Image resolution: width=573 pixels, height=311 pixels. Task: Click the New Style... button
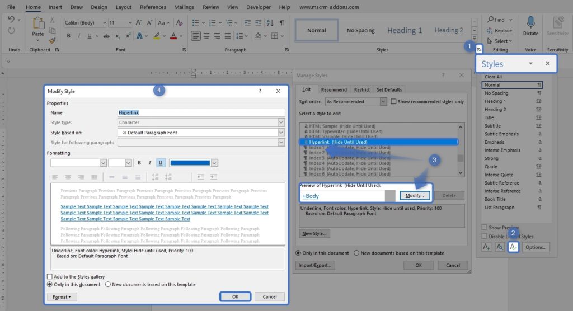(314, 233)
